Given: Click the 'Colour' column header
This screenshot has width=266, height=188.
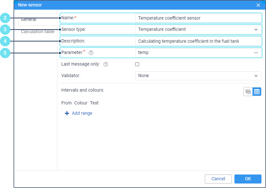Looking at the screenshot, I should (81, 103).
